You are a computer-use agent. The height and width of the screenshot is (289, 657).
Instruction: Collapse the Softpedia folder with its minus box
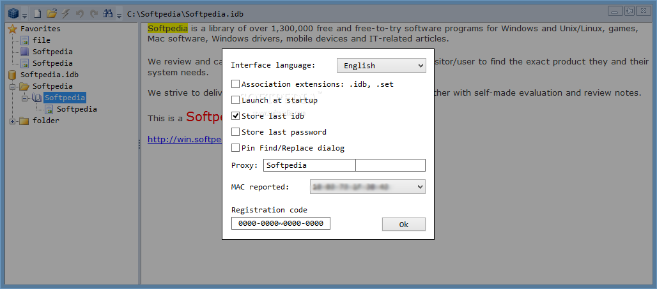click(12, 87)
